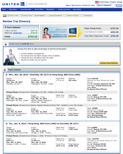123x154 pixels.
Task: Open the Deals & Offers menu
Action: click(x=39, y=9)
